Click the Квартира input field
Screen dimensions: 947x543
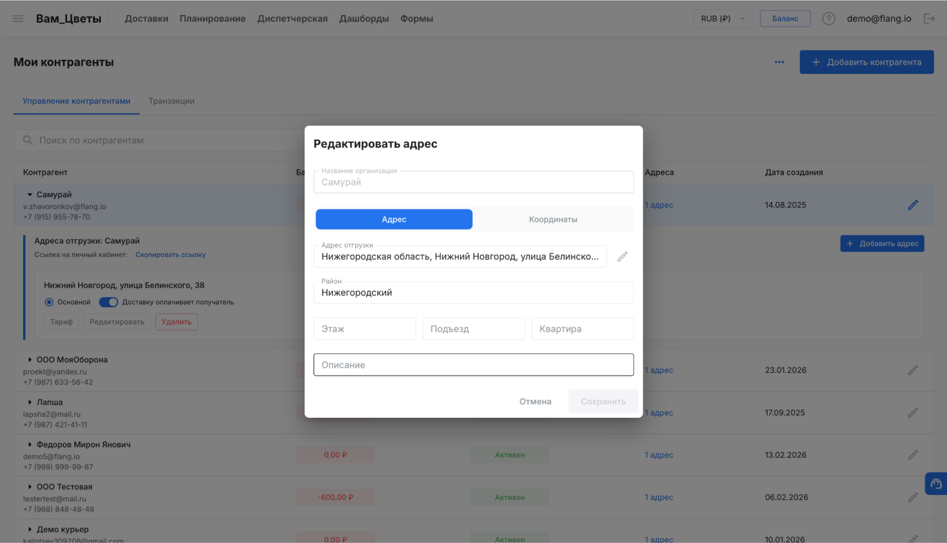point(583,329)
